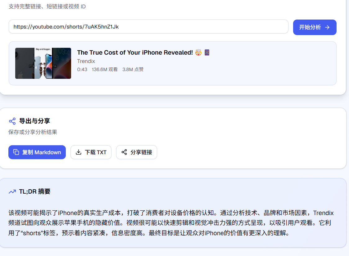Click the trending chart icon beside TL;DR 摘要
Viewport: 349px width, 256px height.
[12, 191]
